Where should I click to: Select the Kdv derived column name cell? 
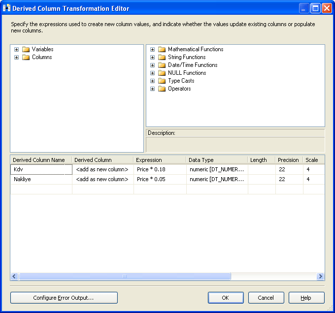point(41,169)
